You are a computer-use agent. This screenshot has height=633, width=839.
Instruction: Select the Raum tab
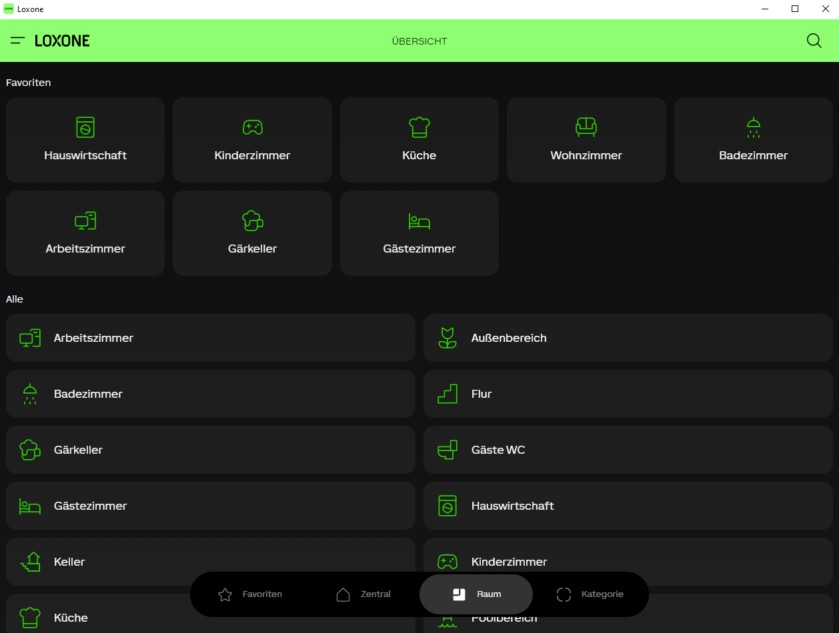476,594
